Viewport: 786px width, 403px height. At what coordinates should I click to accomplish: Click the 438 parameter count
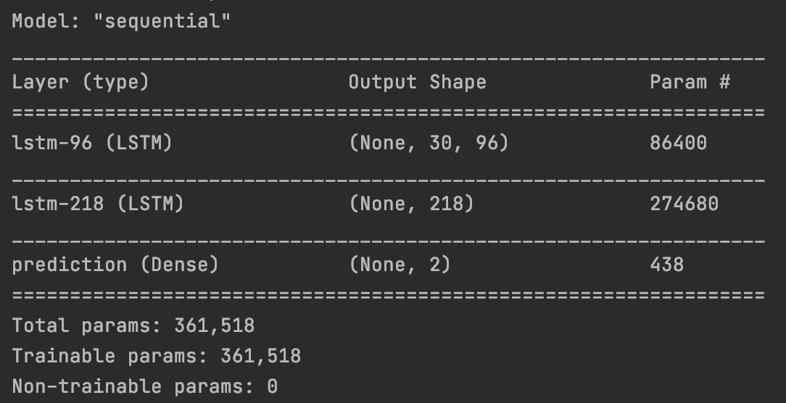(x=666, y=265)
